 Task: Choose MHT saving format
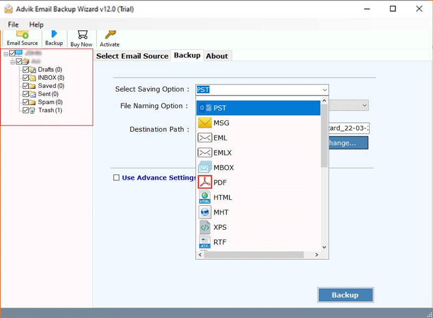pyautogui.click(x=258, y=212)
